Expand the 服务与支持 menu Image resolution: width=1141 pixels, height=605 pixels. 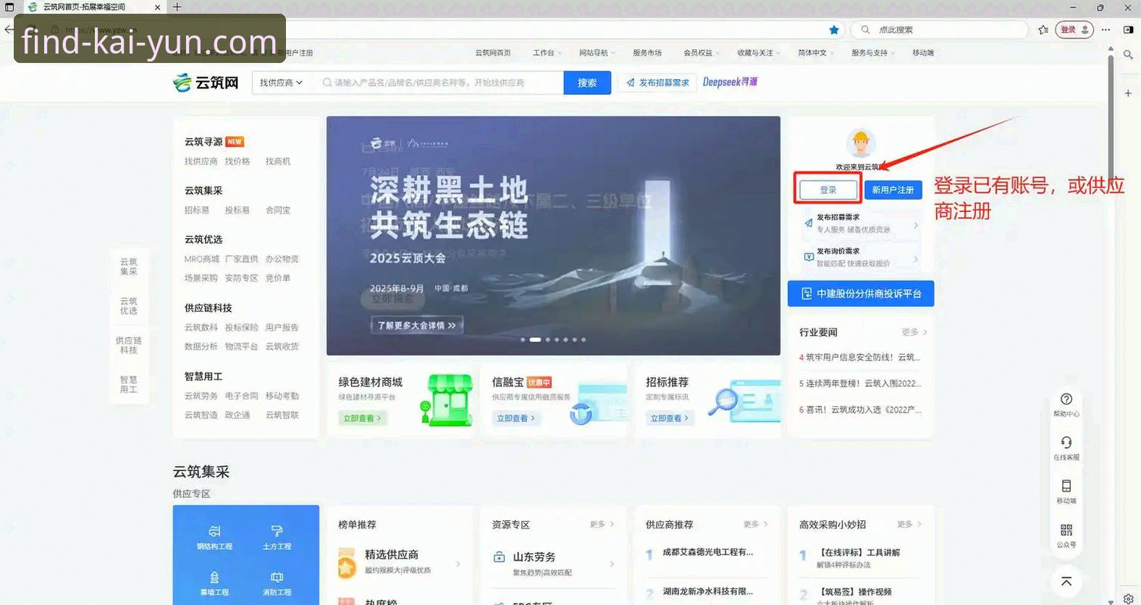(873, 53)
